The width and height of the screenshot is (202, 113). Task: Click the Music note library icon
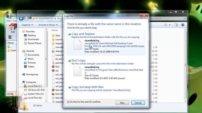25,59
